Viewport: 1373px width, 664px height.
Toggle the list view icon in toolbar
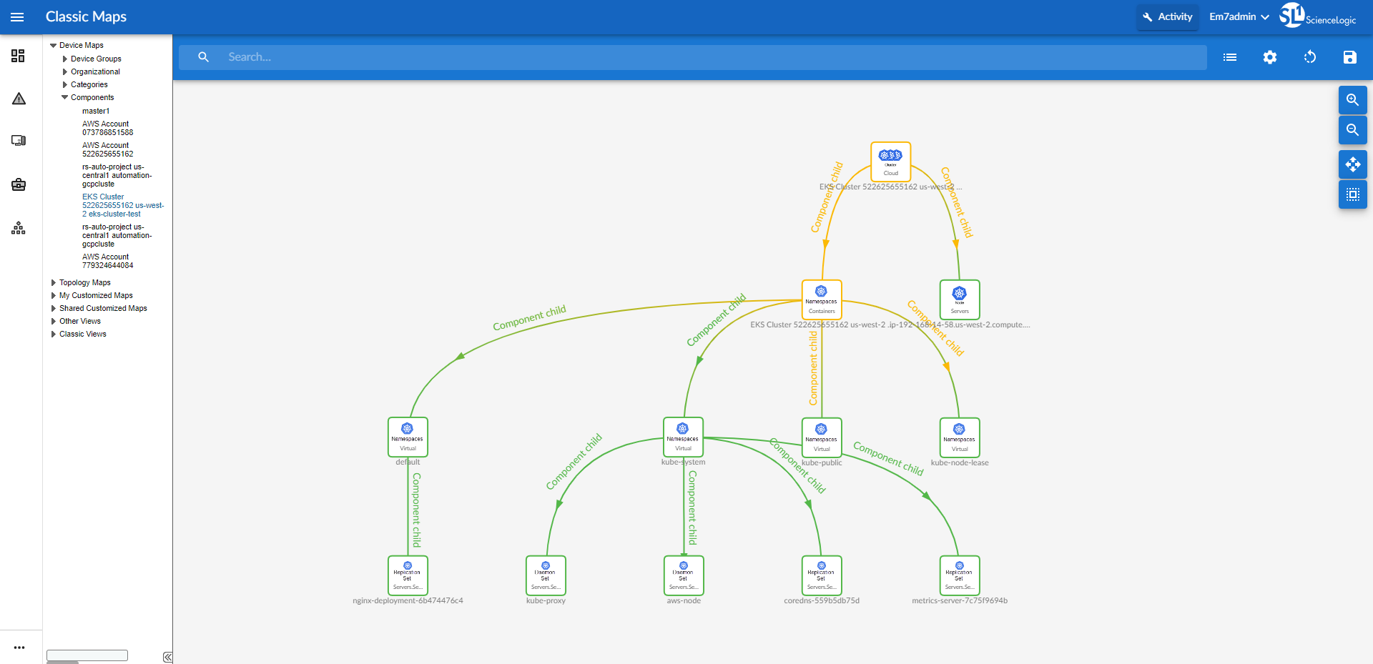tap(1229, 57)
